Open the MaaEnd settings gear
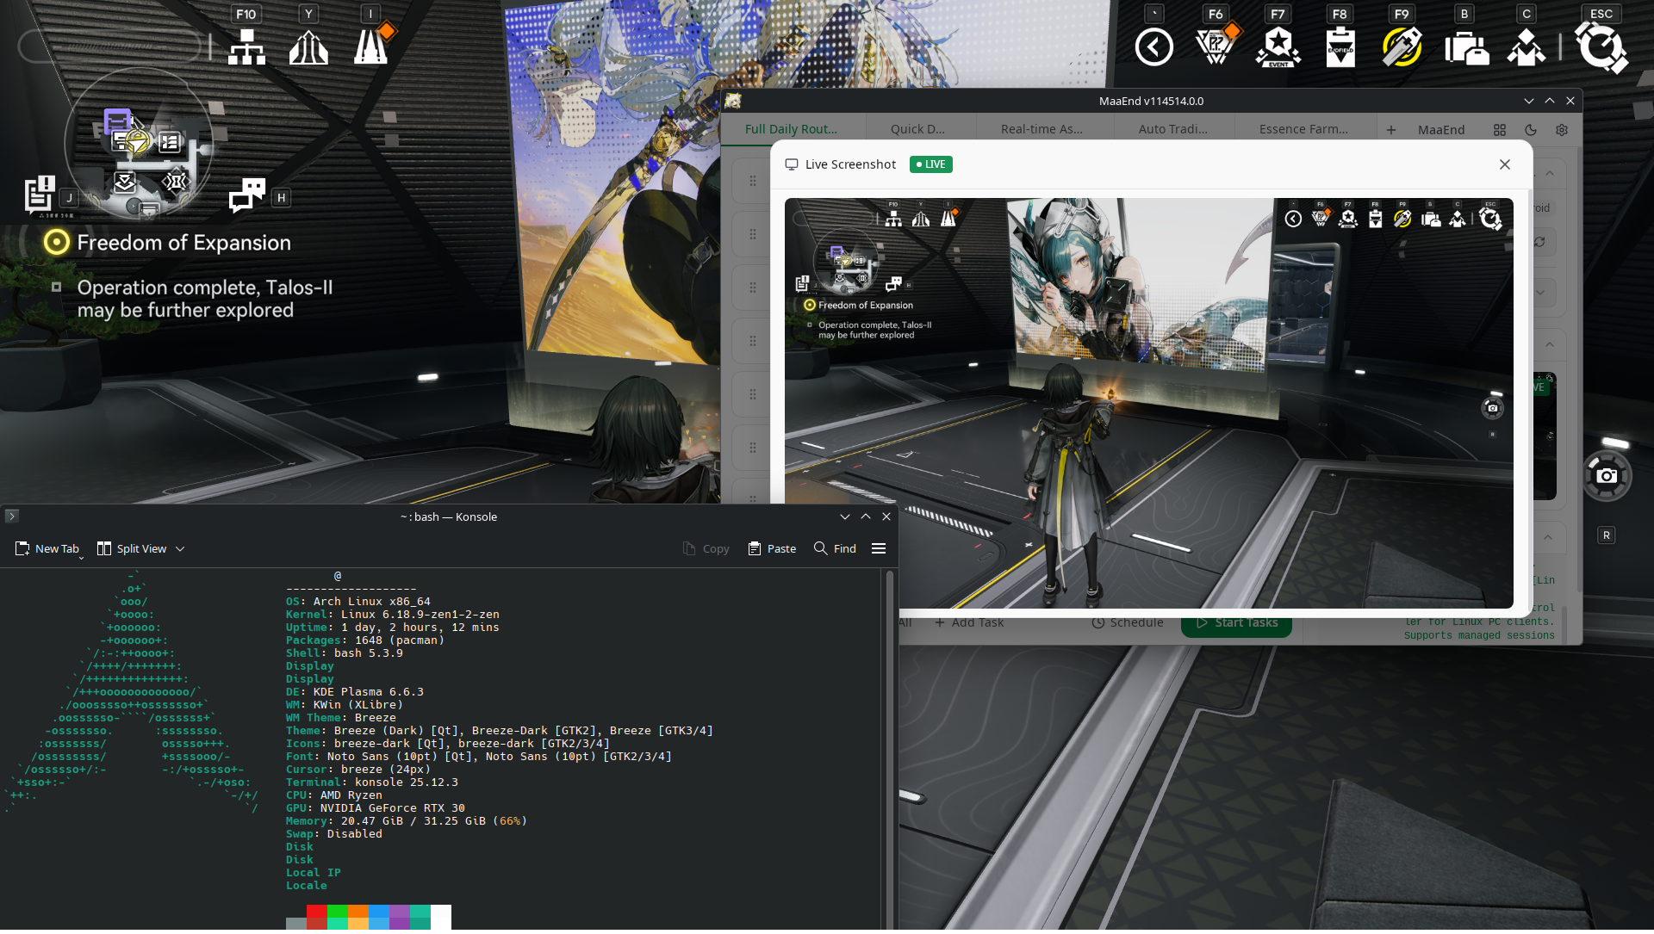Viewport: 1654px width, 934px height. [x=1562, y=129]
